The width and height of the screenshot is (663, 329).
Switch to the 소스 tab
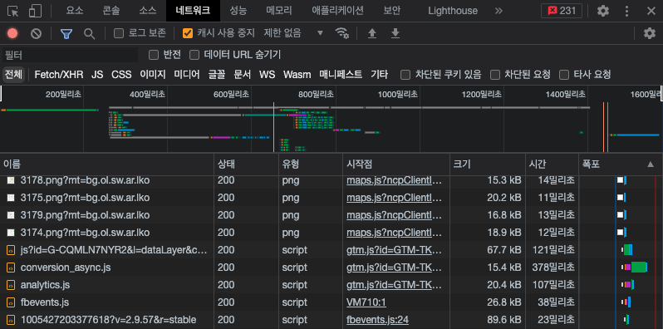coord(148,11)
